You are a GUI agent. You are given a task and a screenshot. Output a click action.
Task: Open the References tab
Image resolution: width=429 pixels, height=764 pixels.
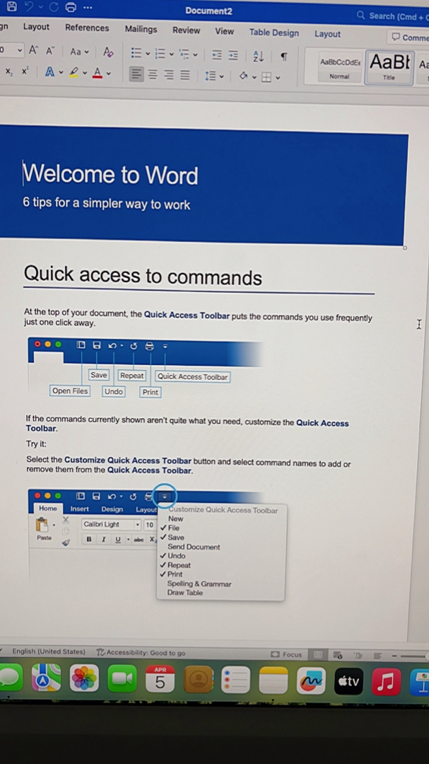tap(87, 28)
